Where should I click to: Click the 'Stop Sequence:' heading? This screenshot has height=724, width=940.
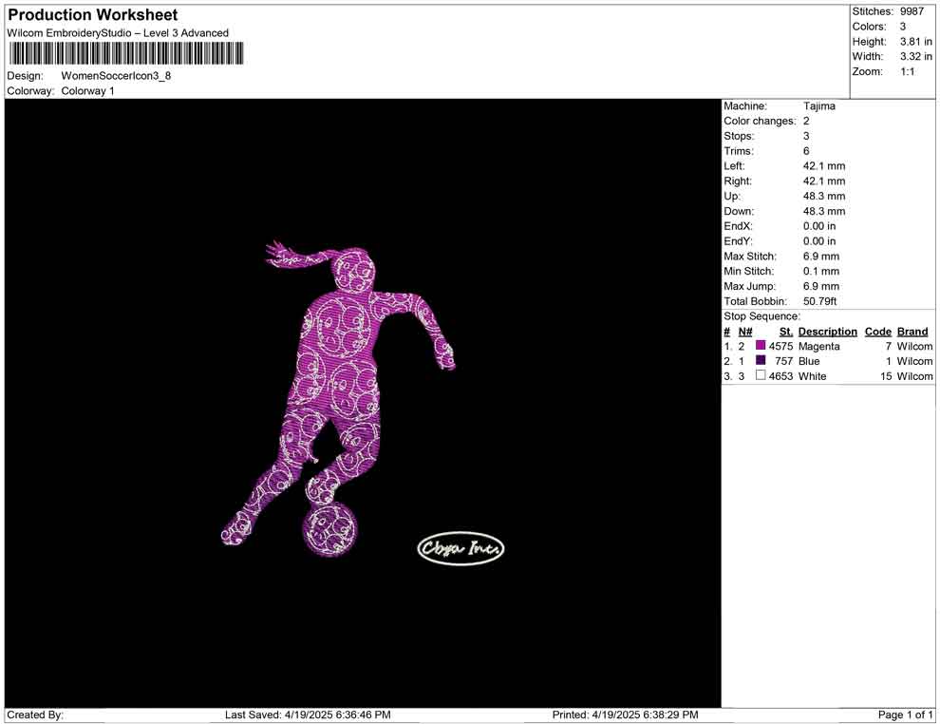click(x=761, y=316)
